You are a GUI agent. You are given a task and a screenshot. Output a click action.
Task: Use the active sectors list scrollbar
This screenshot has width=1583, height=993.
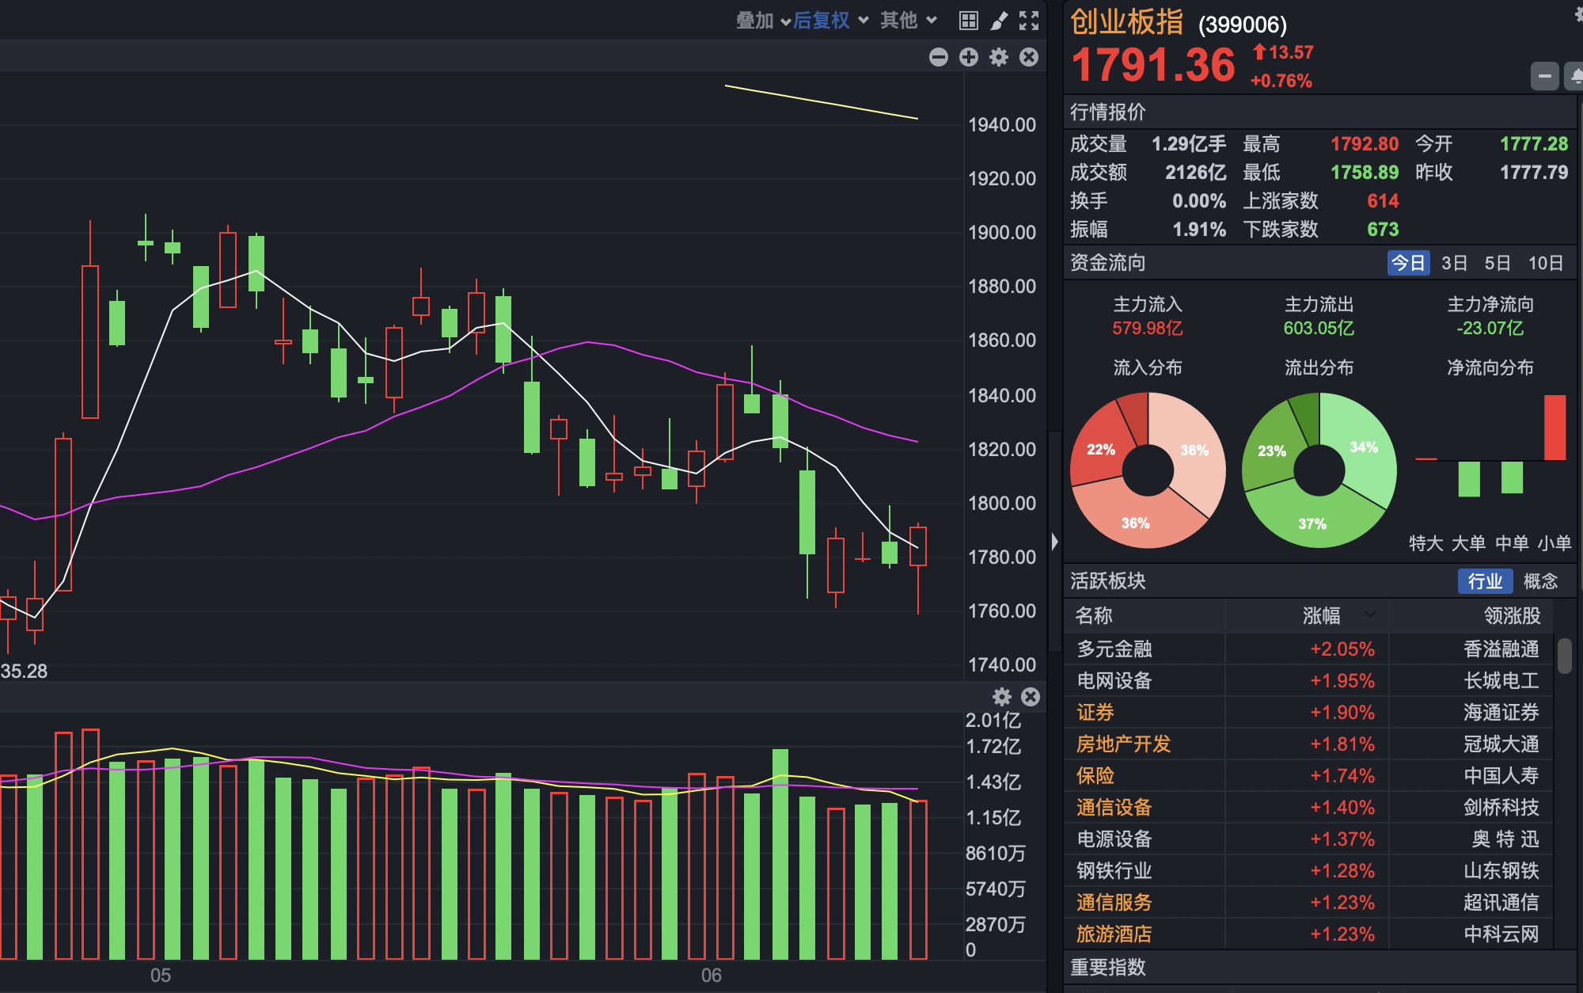(x=1564, y=656)
